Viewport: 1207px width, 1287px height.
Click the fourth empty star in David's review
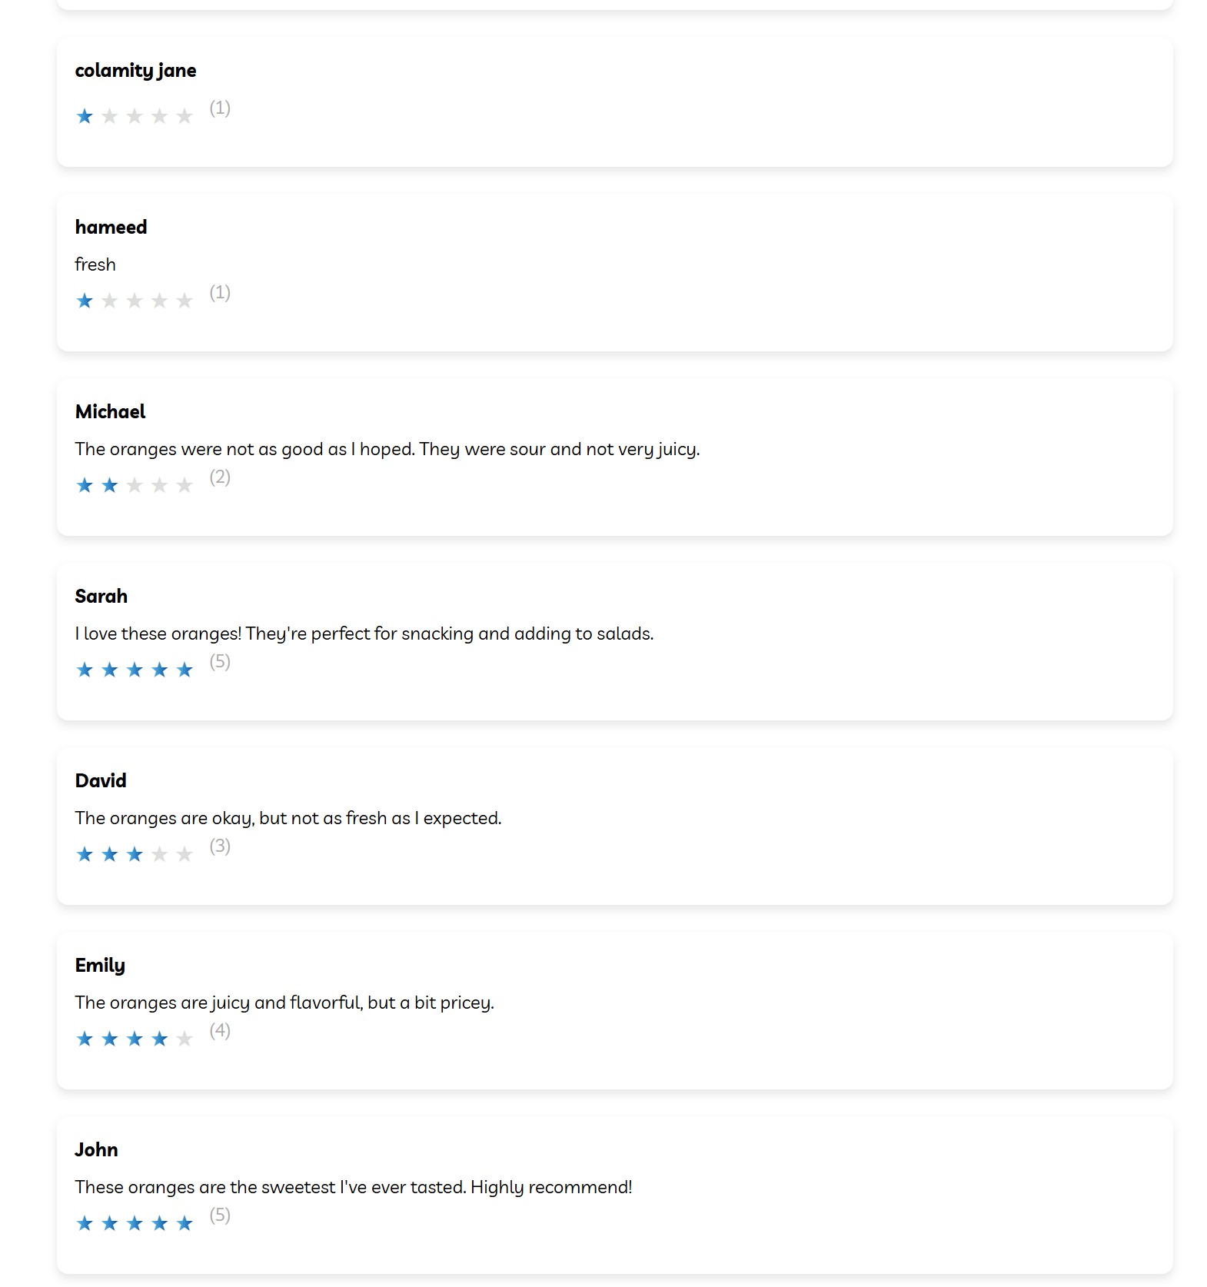point(159,854)
